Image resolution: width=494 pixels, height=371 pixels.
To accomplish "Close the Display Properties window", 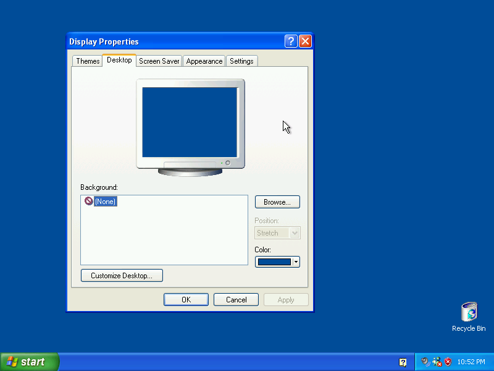I will coord(305,41).
